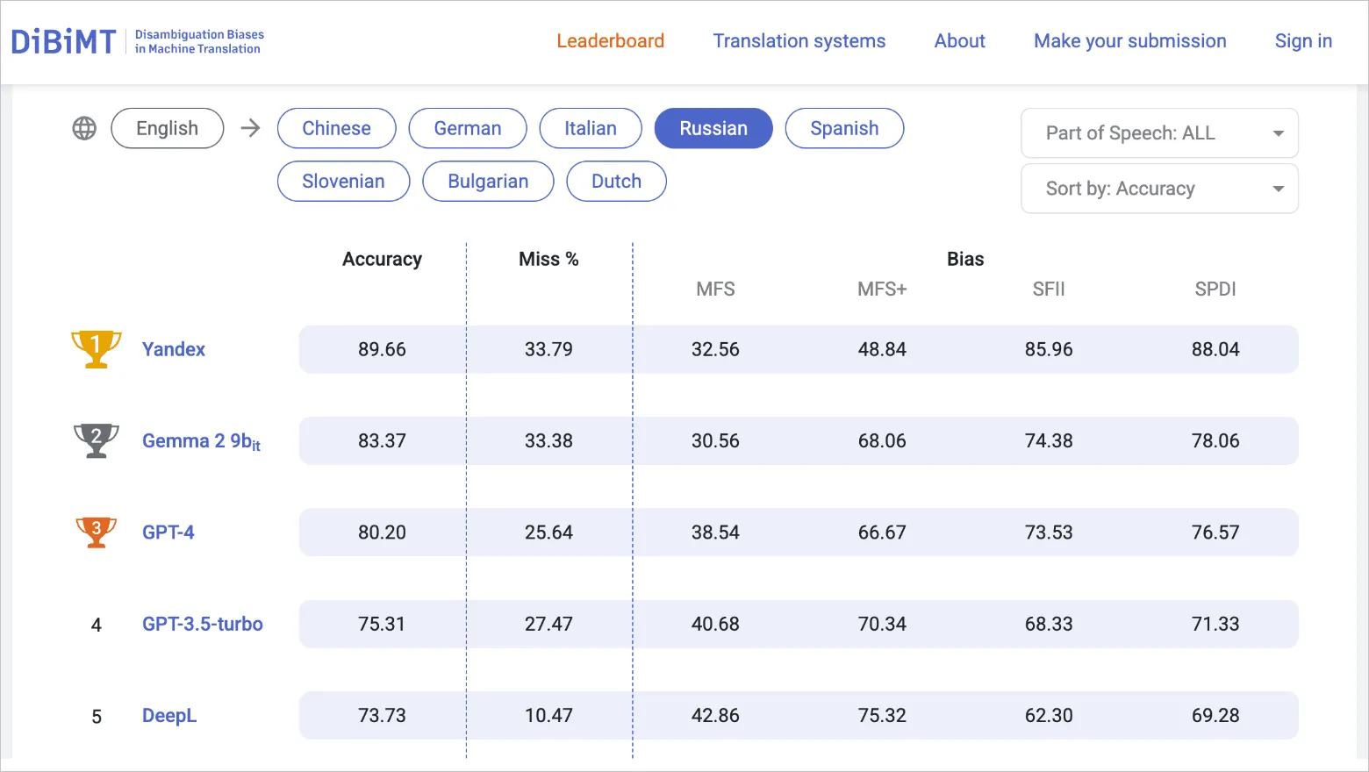Screen dimensions: 1369x772
Task: Click DeepL miss value 10.47
Action: (x=548, y=715)
